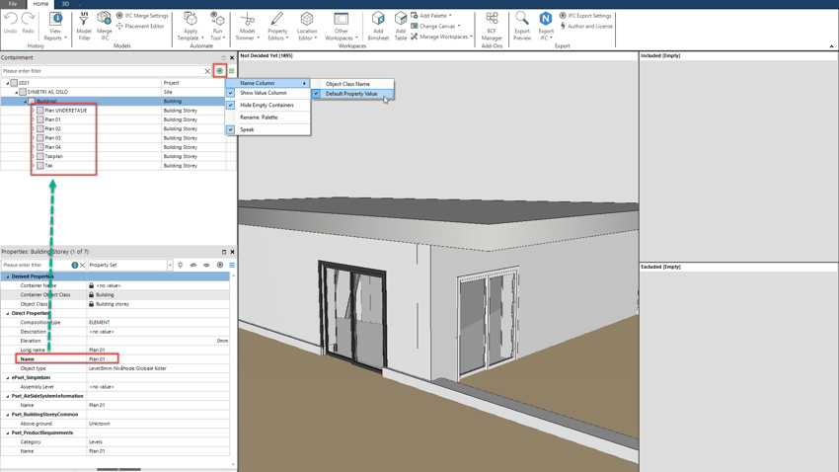Click the Containment filter text field
839x472 pixels.
point(99,71)
